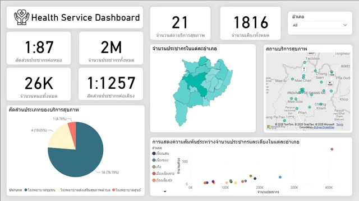Click the 1 (4.76%) pie data label

pyautogui.click(x=59, y=119)
